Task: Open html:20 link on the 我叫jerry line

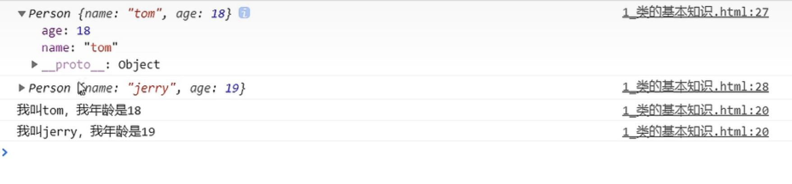Action: tap(695, 132)
